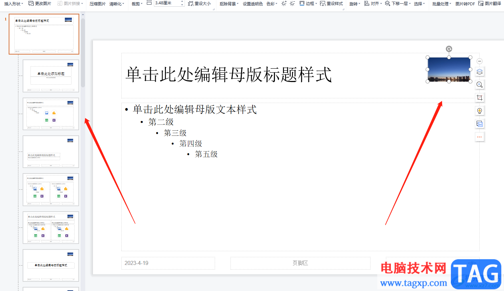Click the 第二级 bullet text
Image resolution: width=504 pixels, height=291 pixels.
pyautogui.click(x=161, y=122)
